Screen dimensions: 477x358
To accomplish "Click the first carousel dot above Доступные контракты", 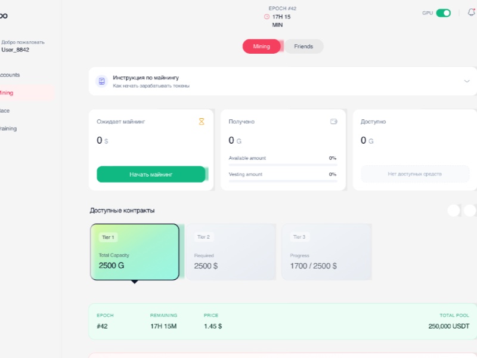I will point(453,210).
